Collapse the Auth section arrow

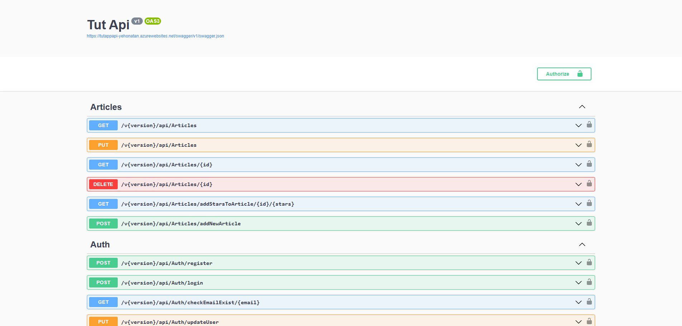582,245
